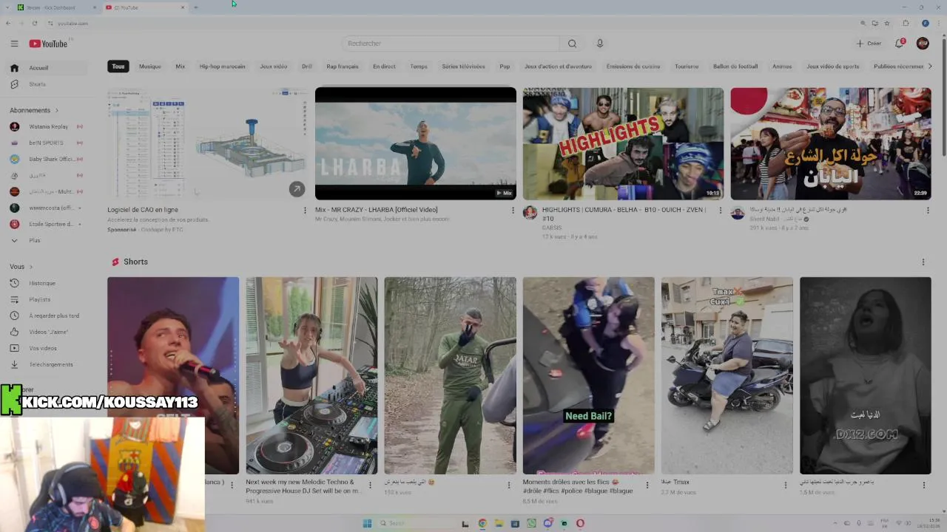947x532 pixels.
Task: Open Chrome from the taskbar
Action: point(482,523)
